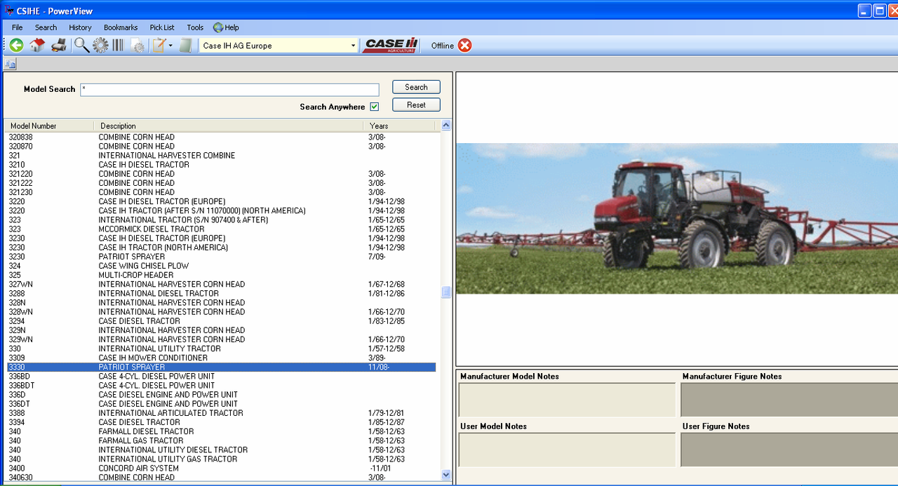Click the Search button
Screen dimensions: 898x486
[x=416, y=87]
